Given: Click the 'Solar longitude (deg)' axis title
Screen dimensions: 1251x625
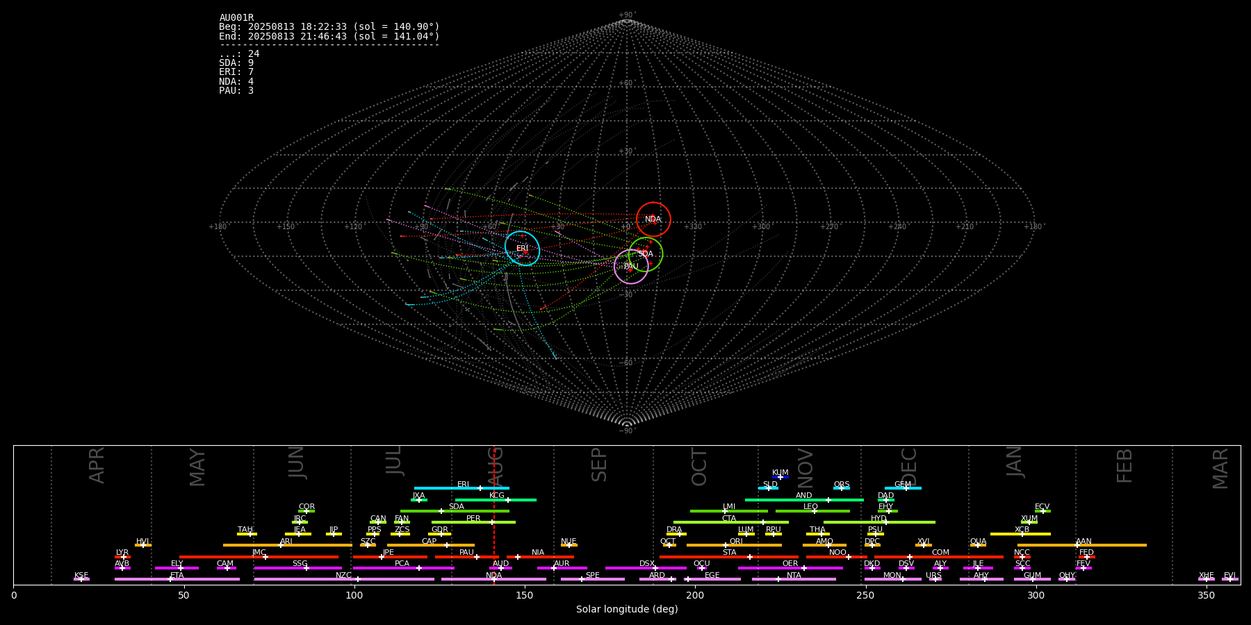Looking at the screenshot, I should coord(627,610).
